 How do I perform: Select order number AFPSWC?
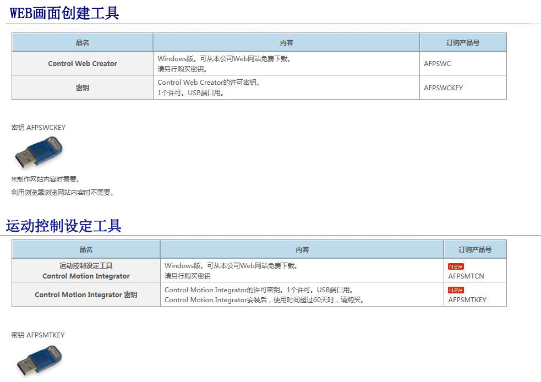tap(437, 63)
